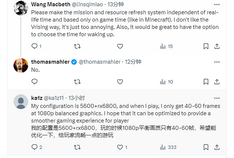This screenshot has height=158, width=234.
Task: Like Wang Macbeth's tweet
Action: tap(120, 46)
